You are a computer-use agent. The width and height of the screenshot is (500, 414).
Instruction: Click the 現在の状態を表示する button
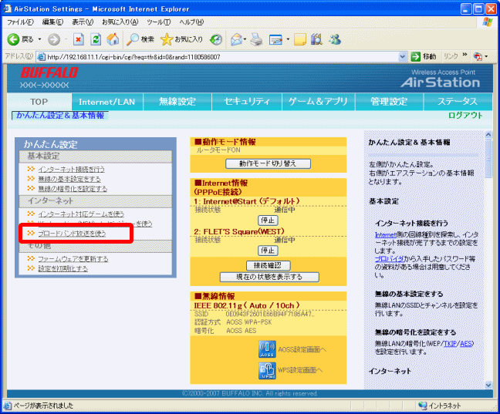[x=269, y=277]
